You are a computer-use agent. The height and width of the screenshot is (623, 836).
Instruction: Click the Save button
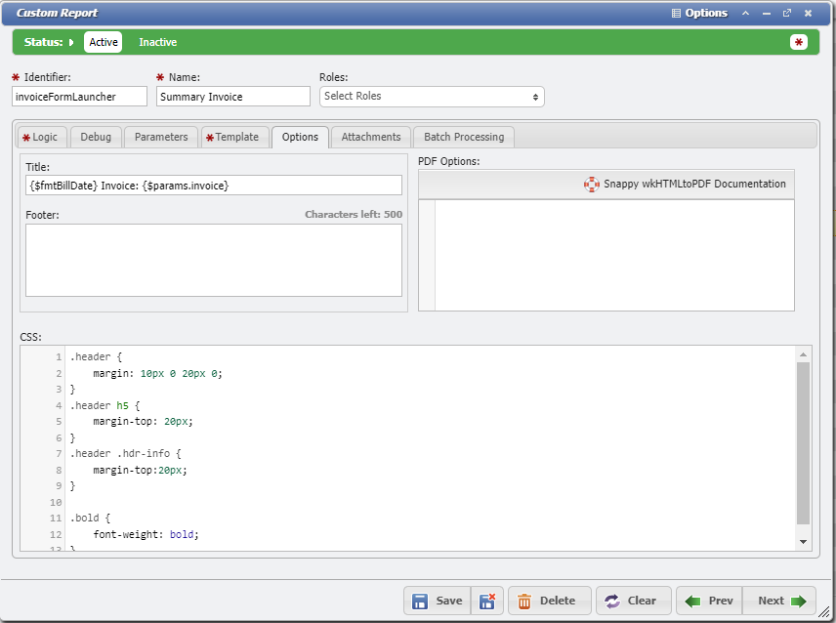pyautogui.click(x=437, y=601)
